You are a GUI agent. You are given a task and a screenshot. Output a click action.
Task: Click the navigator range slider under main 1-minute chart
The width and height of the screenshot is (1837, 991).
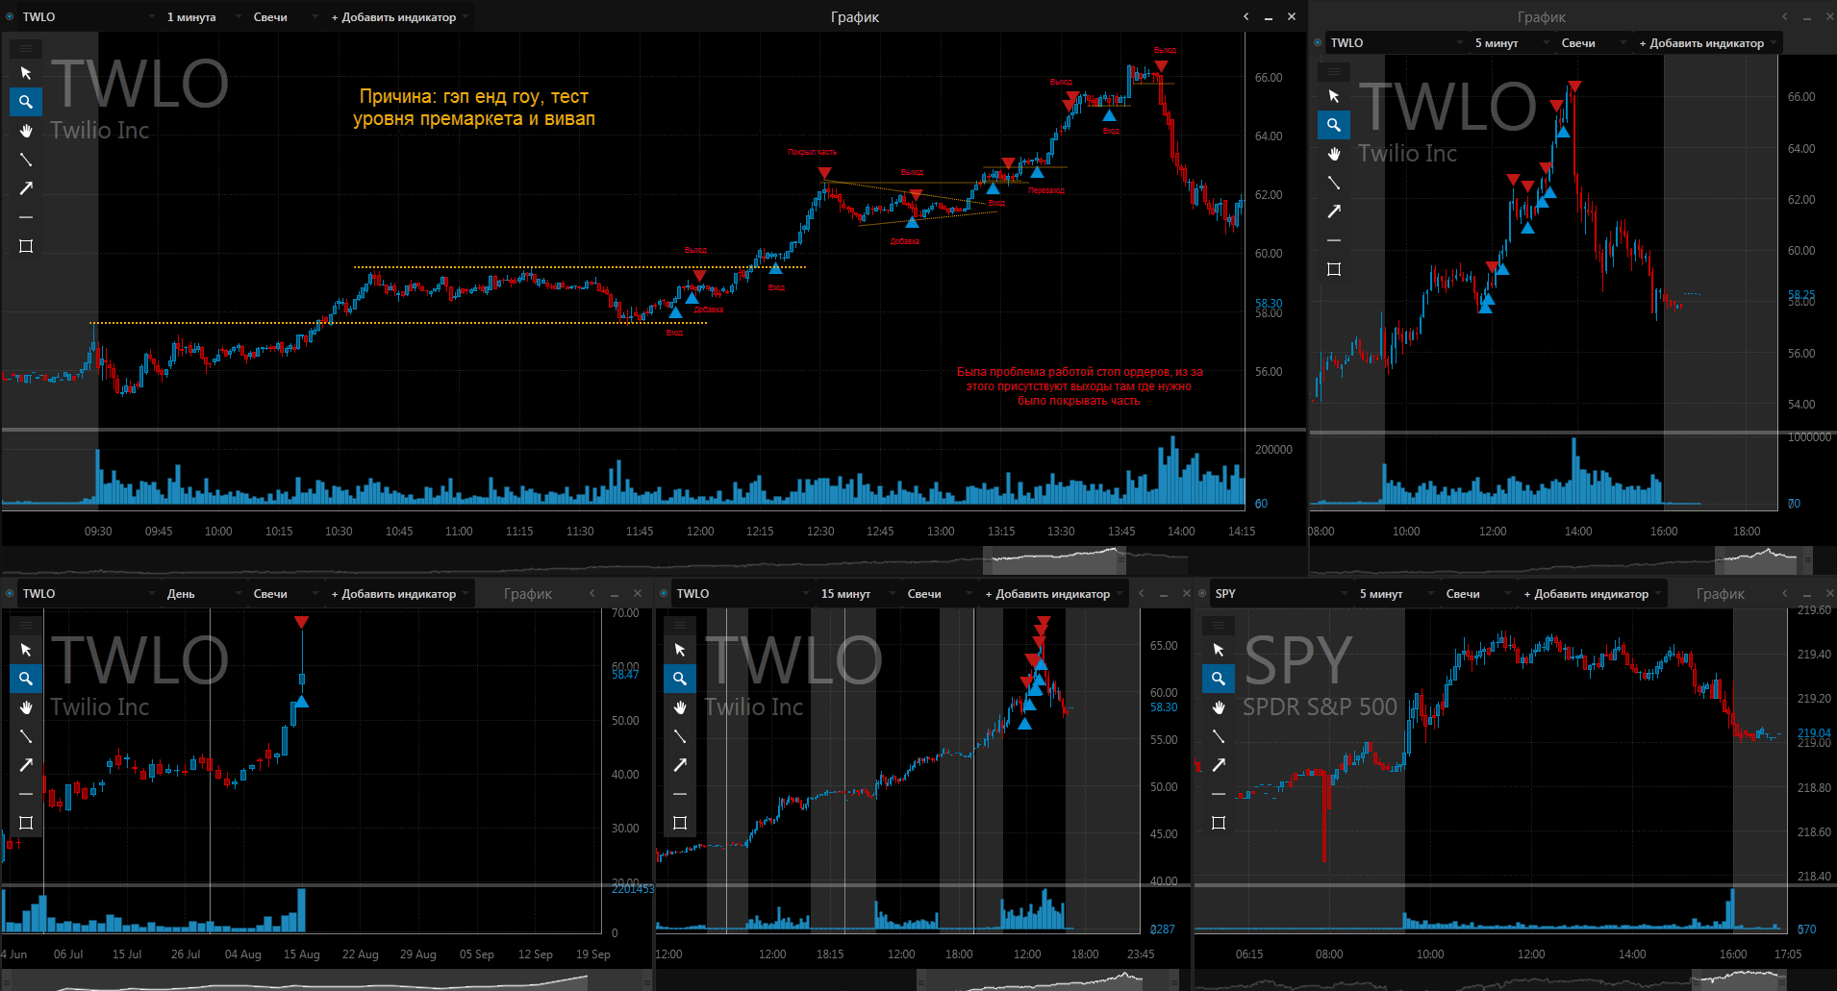1054,560
